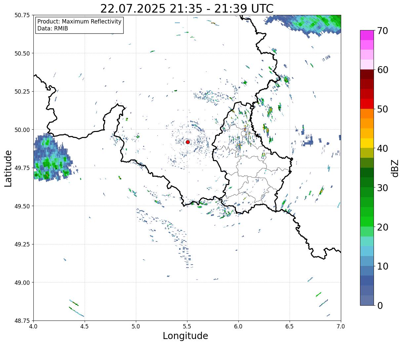The width and height of the screenshot is (403, 344).
Task: Click latitude tick label 50.25
Action: coord(22,92)
